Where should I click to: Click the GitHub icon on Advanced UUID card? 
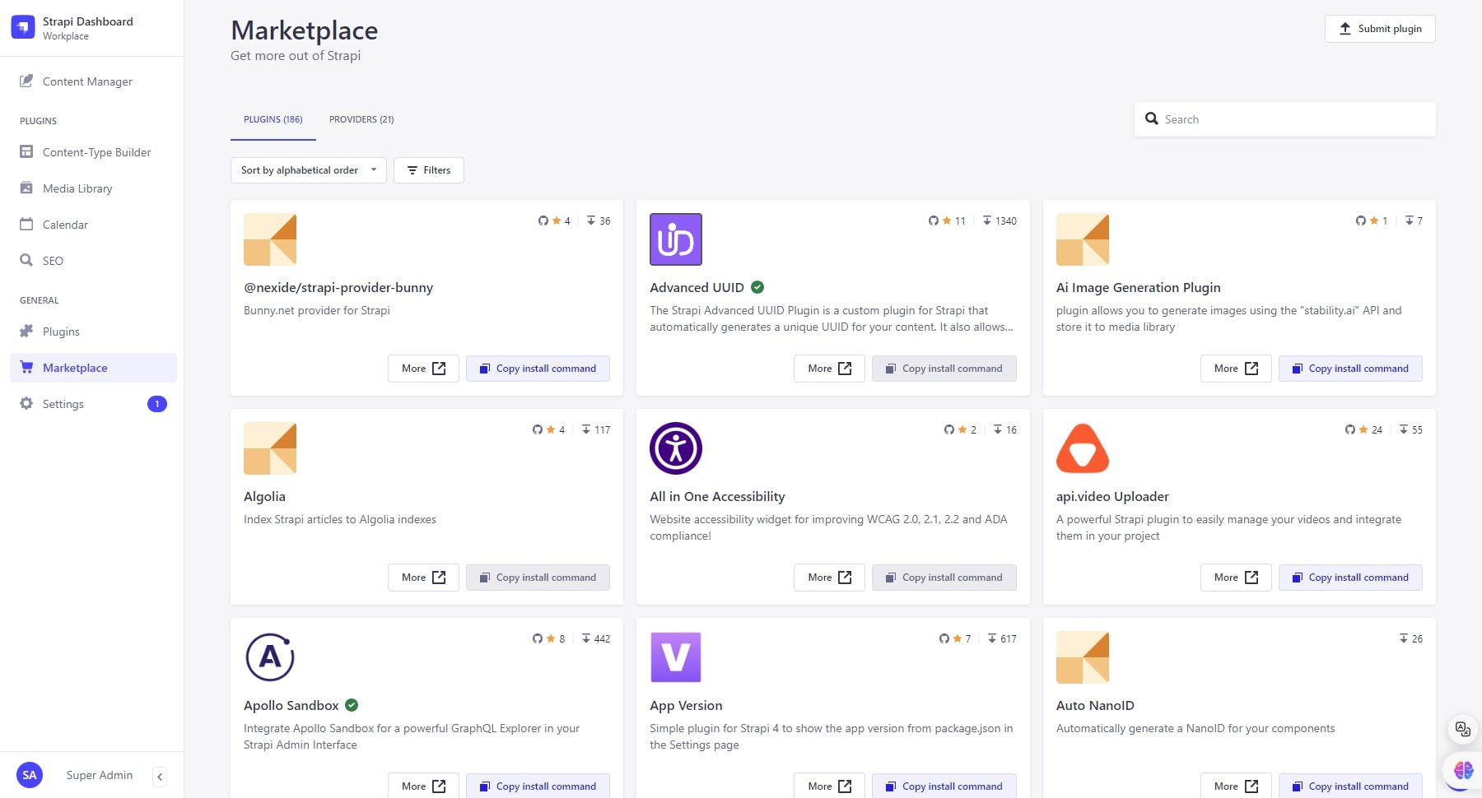933,220
